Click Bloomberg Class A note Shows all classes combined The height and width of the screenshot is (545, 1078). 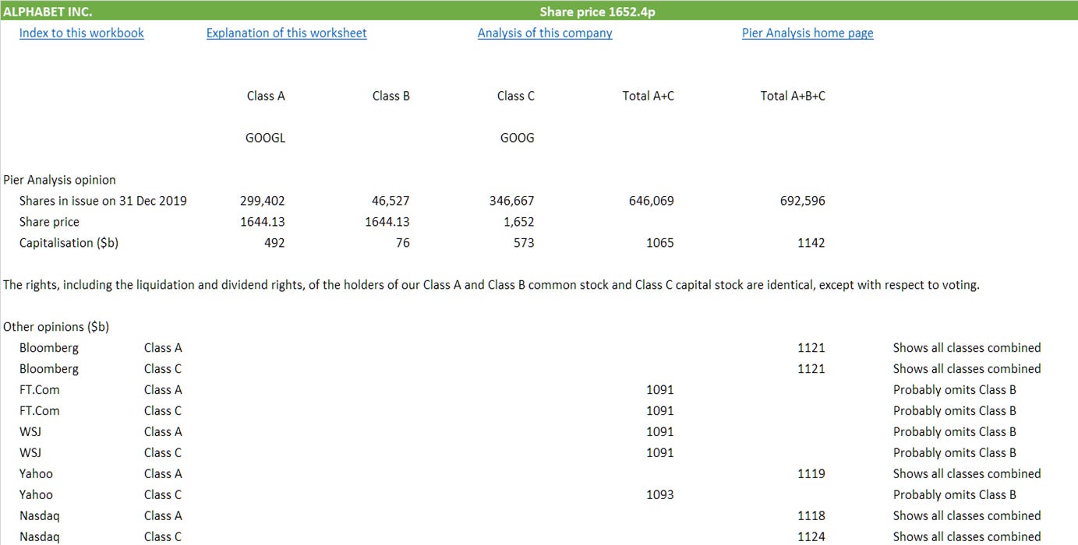pyautogui.click(x=967, y=348)
